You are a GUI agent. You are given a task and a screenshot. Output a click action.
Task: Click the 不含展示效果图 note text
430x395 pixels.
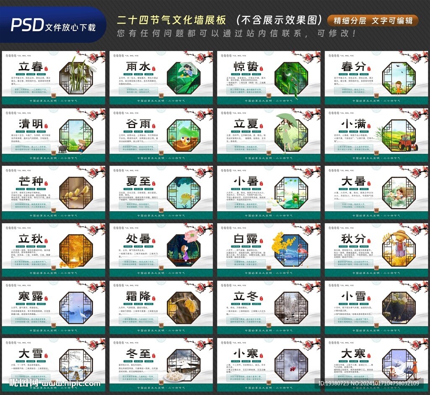click(x=279, y=20)
